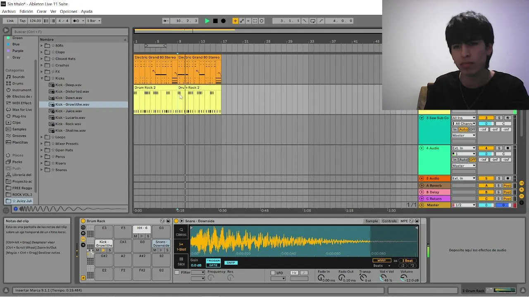Open the Controls tab in Simpler
529x297 pixels.
coord(389,221)
